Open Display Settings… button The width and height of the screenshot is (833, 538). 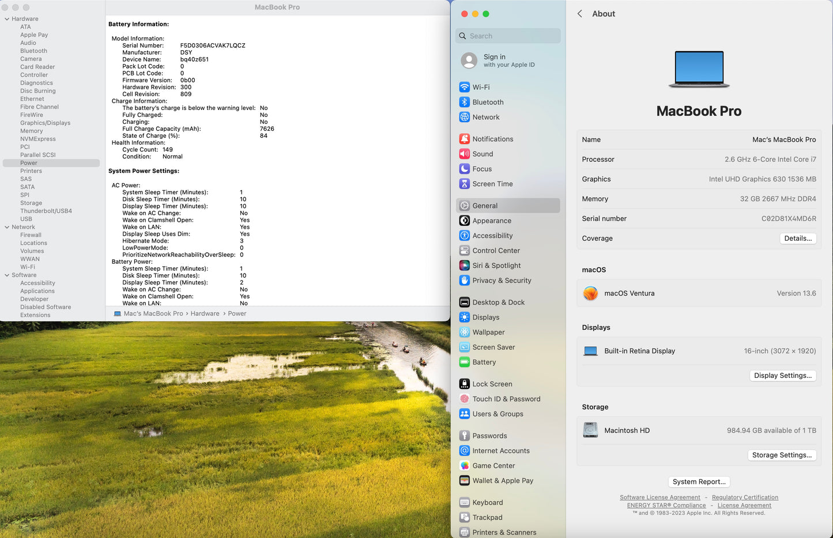click(782, 376)
